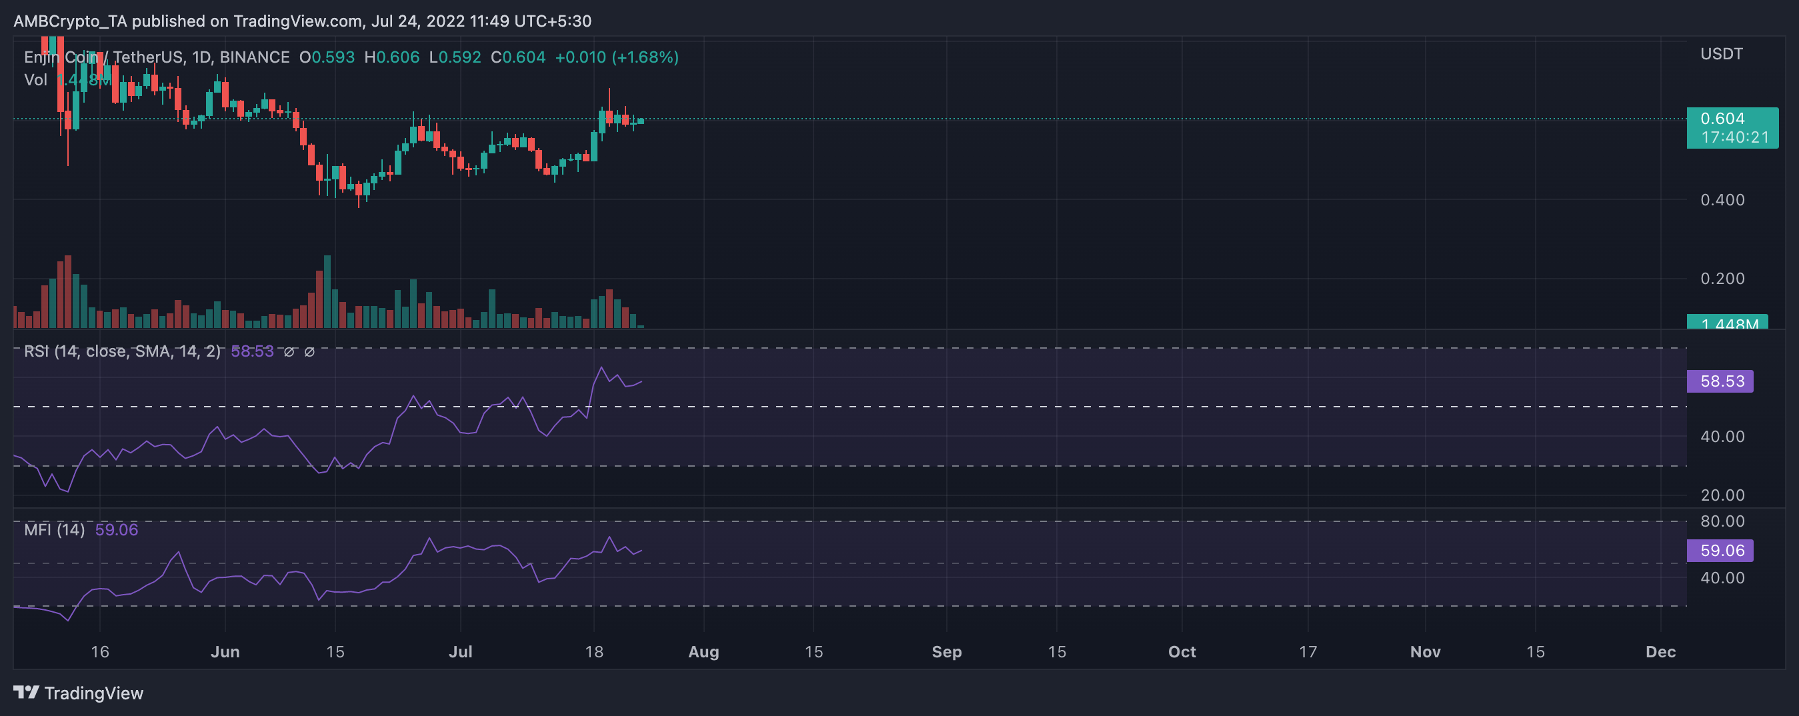This screenshot has width=1799, height=716.
Task: Click the 0.400 level on the price scale
Action: (1722, 200)
